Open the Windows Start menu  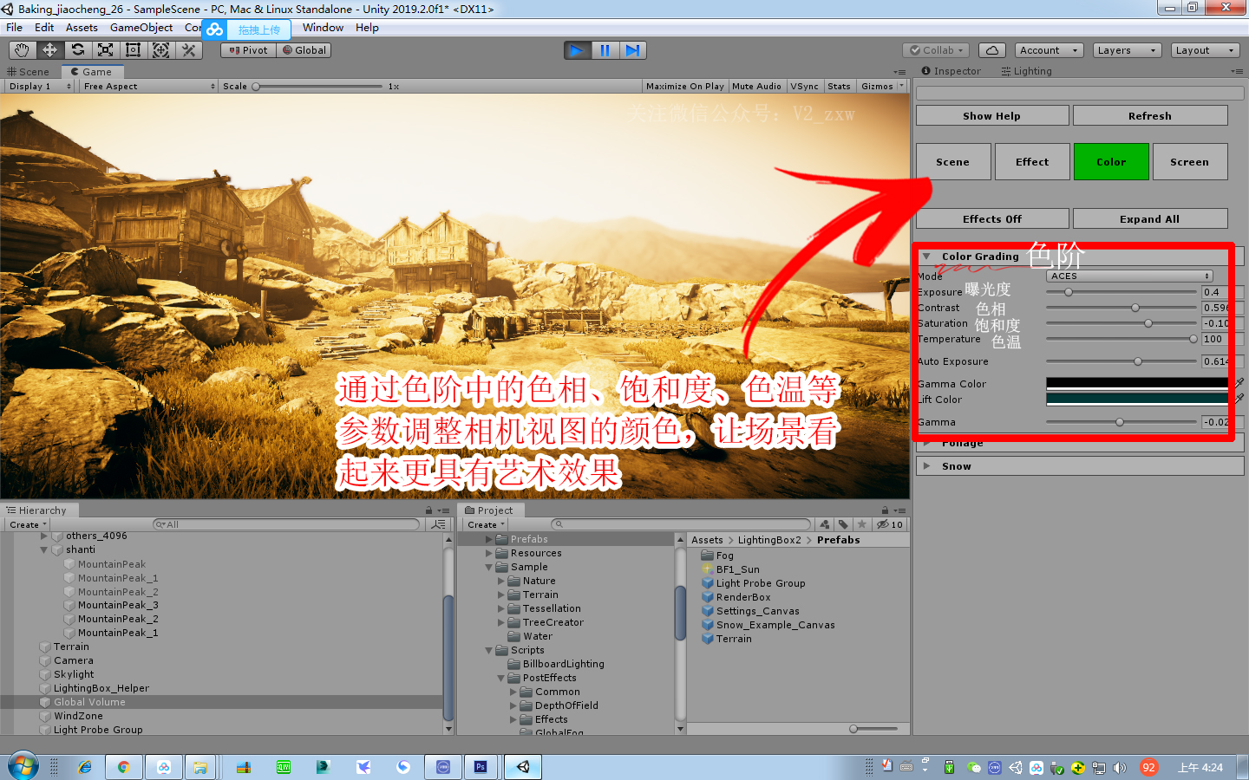coord(23,766)
